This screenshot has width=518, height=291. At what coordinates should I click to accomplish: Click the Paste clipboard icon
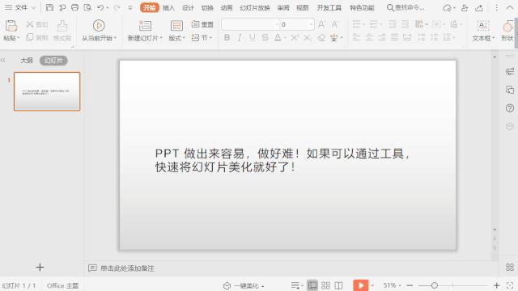coord(11,26)
